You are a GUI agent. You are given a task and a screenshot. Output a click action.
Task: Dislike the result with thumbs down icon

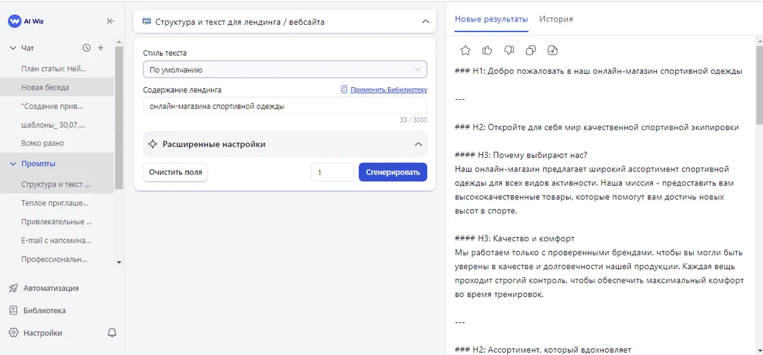tap(509, 50)
